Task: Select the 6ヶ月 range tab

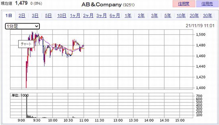Action: [x=115, y=16]
